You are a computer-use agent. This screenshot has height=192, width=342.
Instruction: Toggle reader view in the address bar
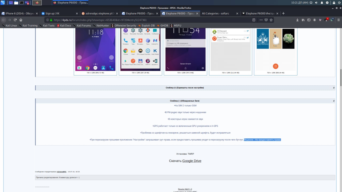click(254, 20)
